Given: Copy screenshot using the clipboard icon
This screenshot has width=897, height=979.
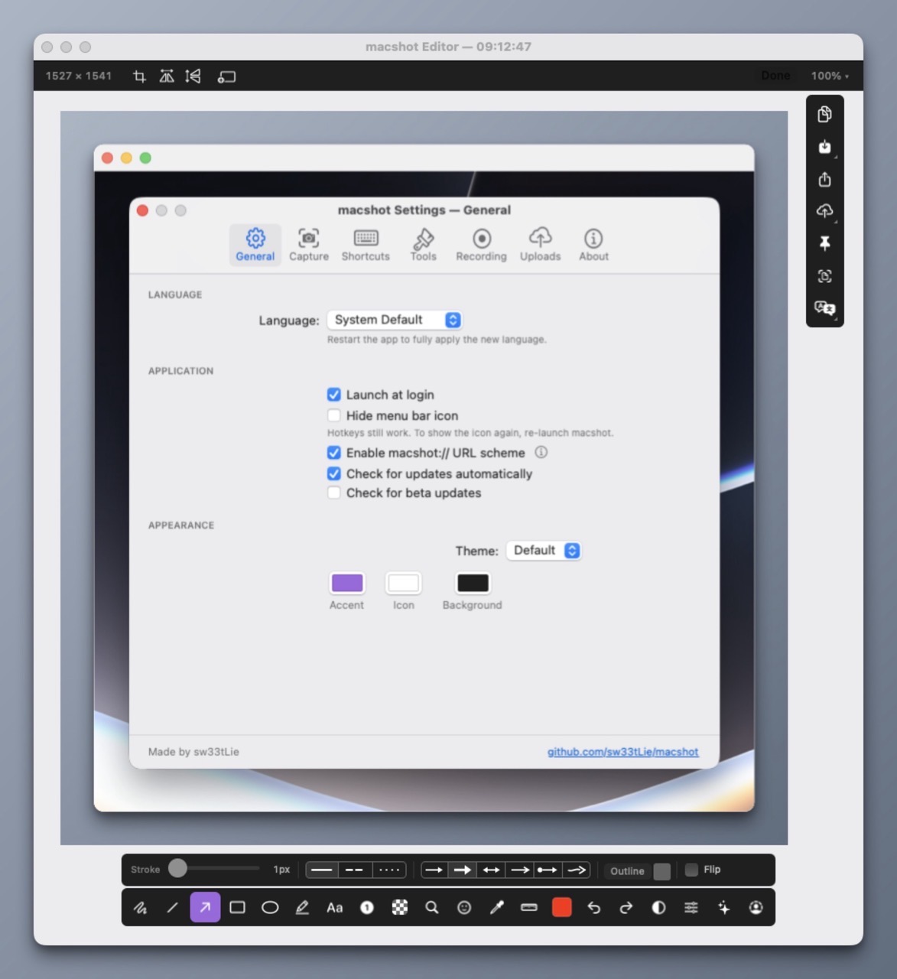Looking at the screenshot, I should click(x=825, y=114).
